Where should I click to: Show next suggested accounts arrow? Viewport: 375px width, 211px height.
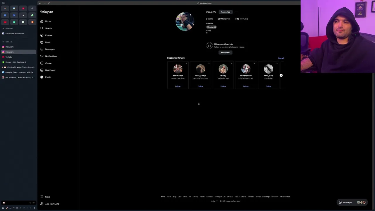click(281, 76)
